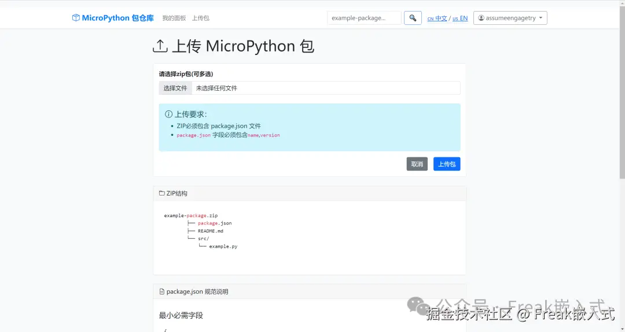Click the 选择文件 file chooser button
The height and width of the screenshot is (332, 625).
tap(175, 88)
